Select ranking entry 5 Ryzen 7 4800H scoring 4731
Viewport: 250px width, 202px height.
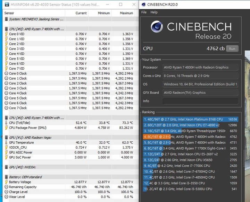[x=191, y=142]
